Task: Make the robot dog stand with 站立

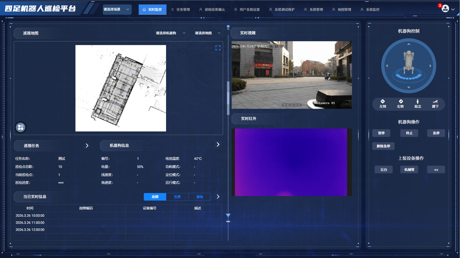Action: [418, 104]
